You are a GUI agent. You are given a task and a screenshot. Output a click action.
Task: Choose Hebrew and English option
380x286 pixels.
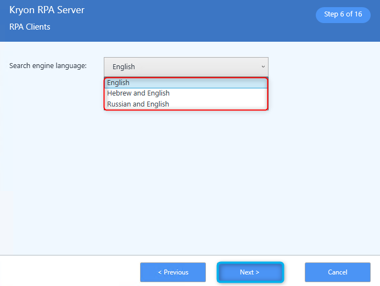coord(186,93)
